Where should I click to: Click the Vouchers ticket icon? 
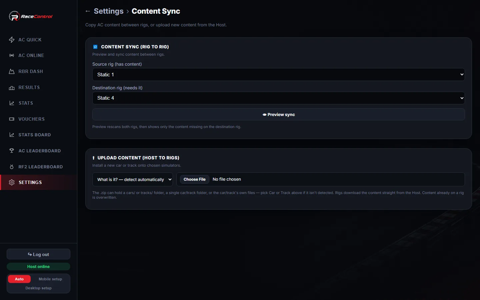pos(12,119)
